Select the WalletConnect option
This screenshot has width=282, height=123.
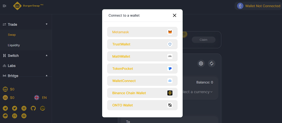click(142, 81)
